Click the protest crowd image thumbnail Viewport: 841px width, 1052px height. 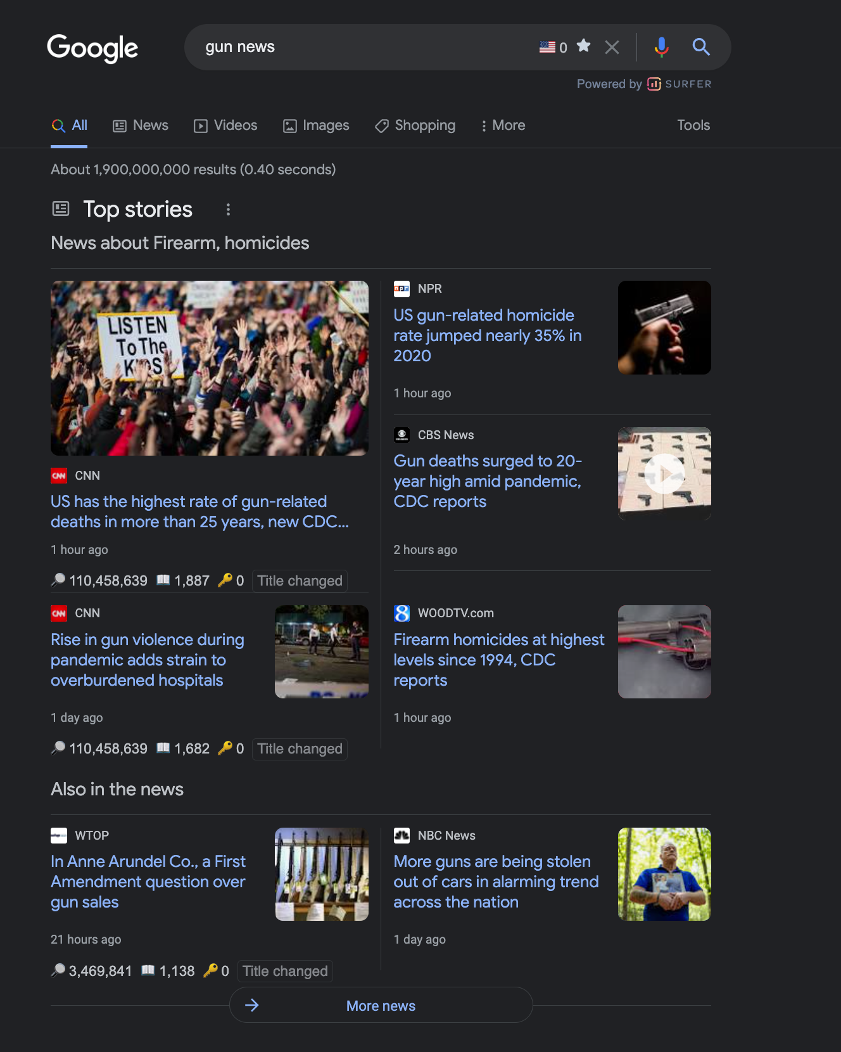210,368
